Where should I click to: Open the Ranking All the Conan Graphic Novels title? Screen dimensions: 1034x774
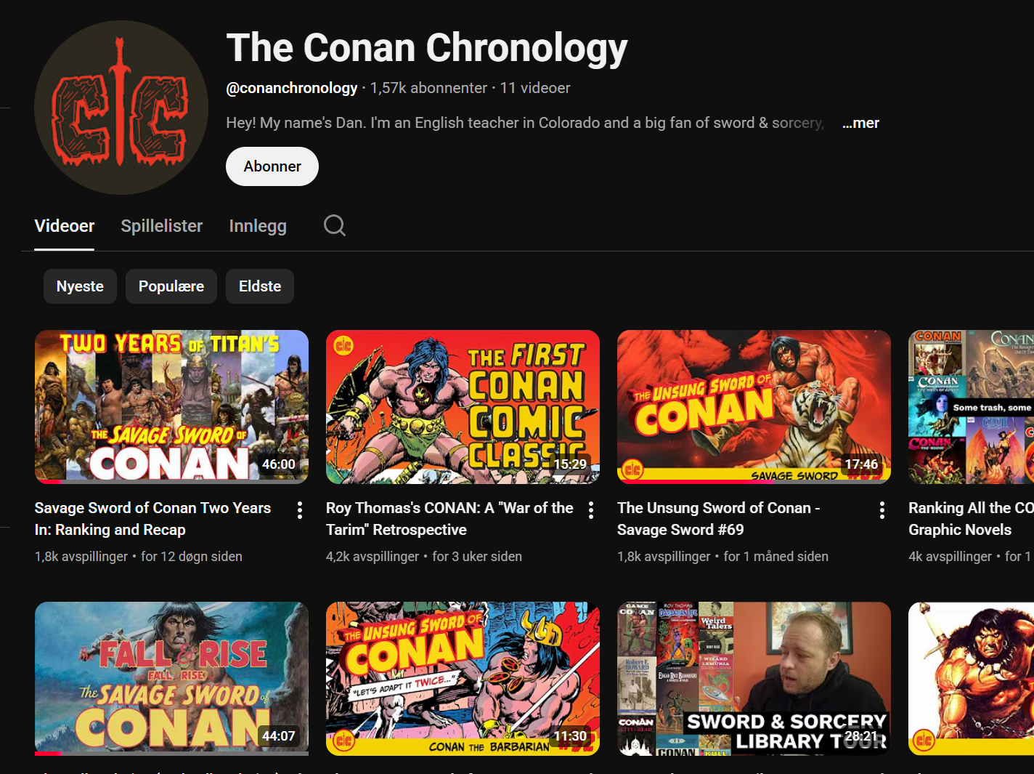click(971, 519)
